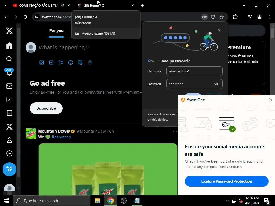Image resolution: width=275 pixels, height=206 pixels.
Task: Open Chrome profile avatar icon
Action: 259,17
